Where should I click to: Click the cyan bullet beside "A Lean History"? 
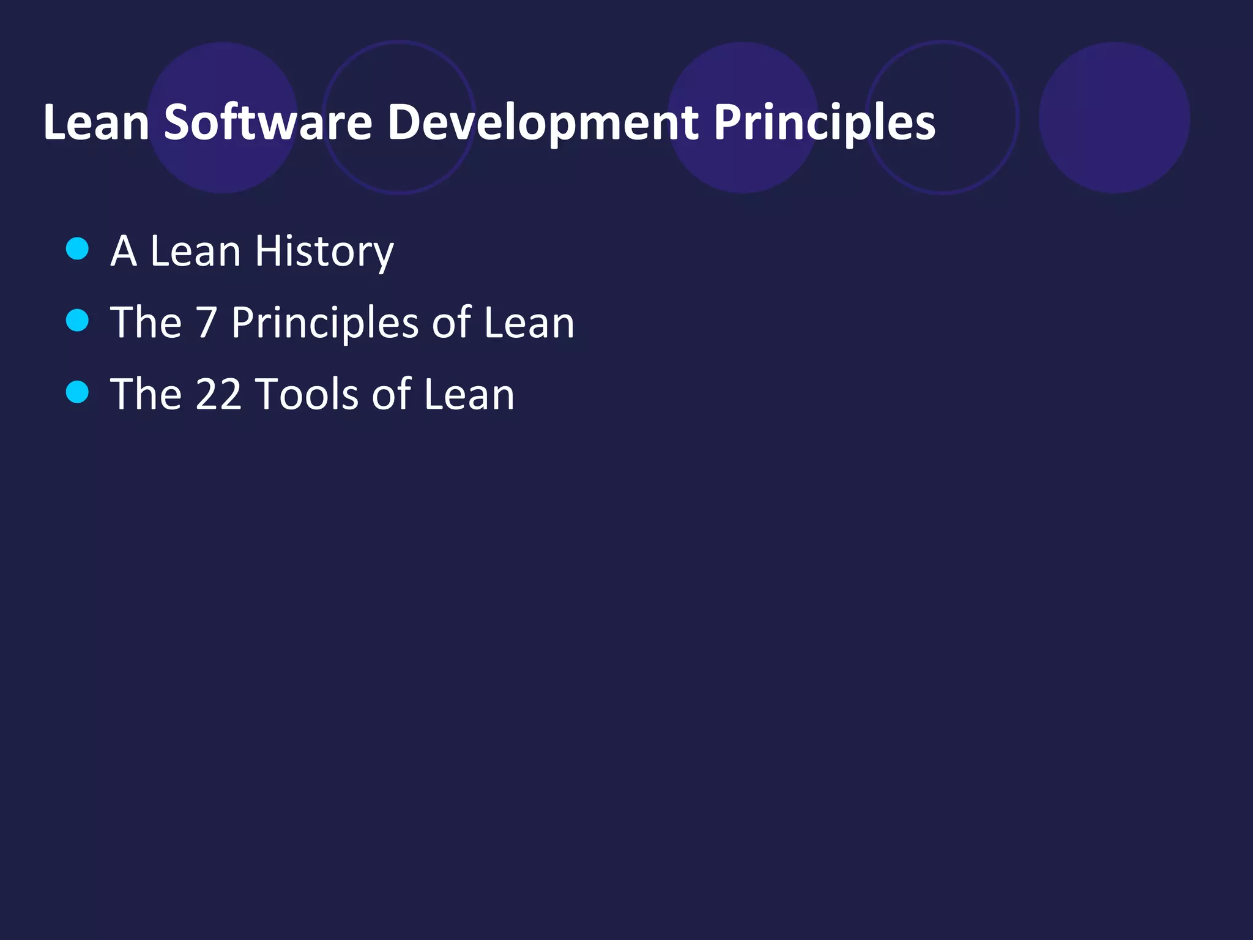pos(77,248)
